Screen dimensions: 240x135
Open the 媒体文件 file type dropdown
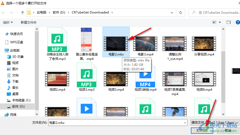(215, 123)
